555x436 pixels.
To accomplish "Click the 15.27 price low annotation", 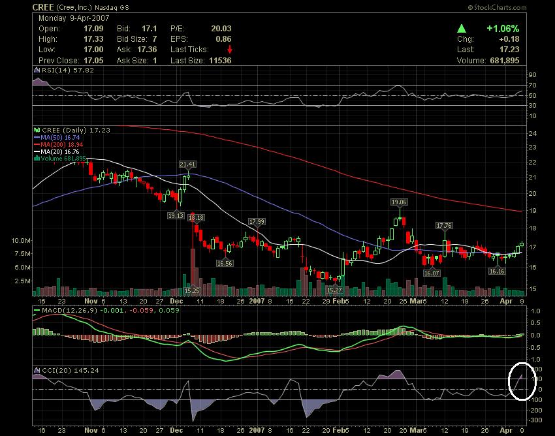I will pyautogui.click(x=334, y=290).
